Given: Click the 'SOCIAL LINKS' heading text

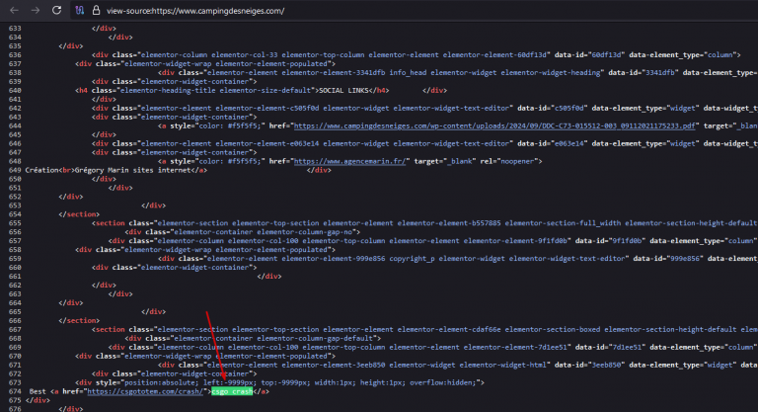Looking at the screenshot, I should click(x=343, y=91).
